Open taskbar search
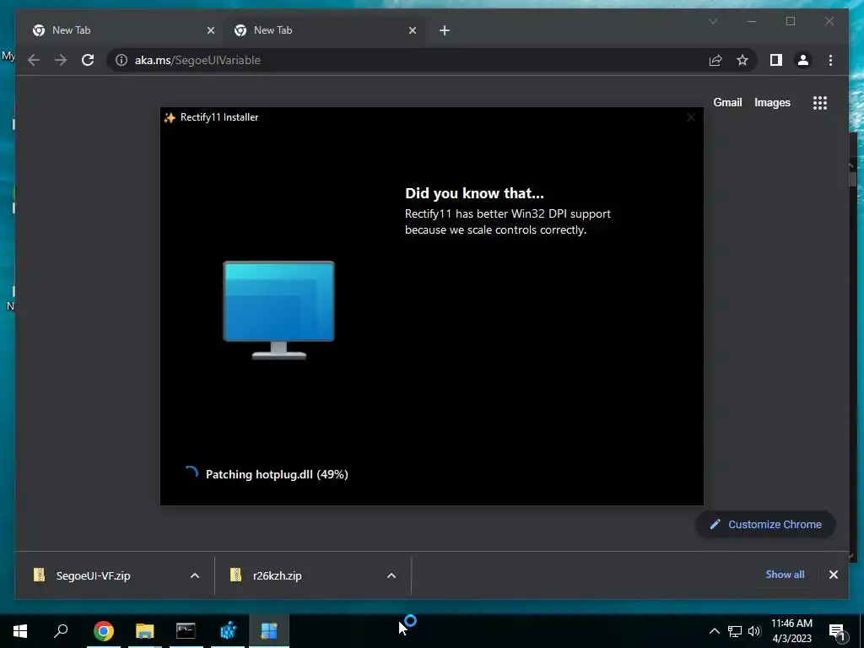 pyautogui.click(x=61, y=630)
